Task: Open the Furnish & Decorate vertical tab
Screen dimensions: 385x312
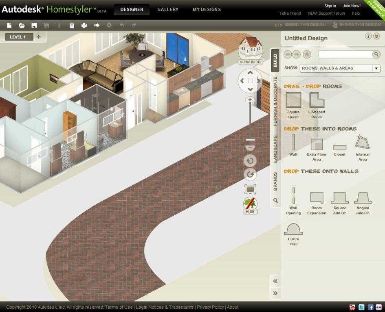Action: click(x=275, y=102)
